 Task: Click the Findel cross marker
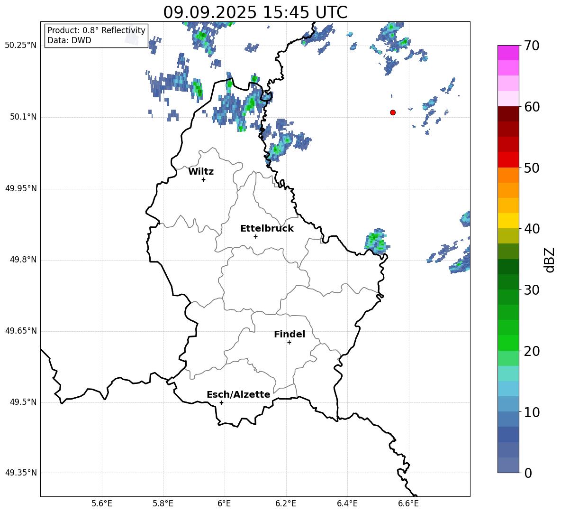289,343
